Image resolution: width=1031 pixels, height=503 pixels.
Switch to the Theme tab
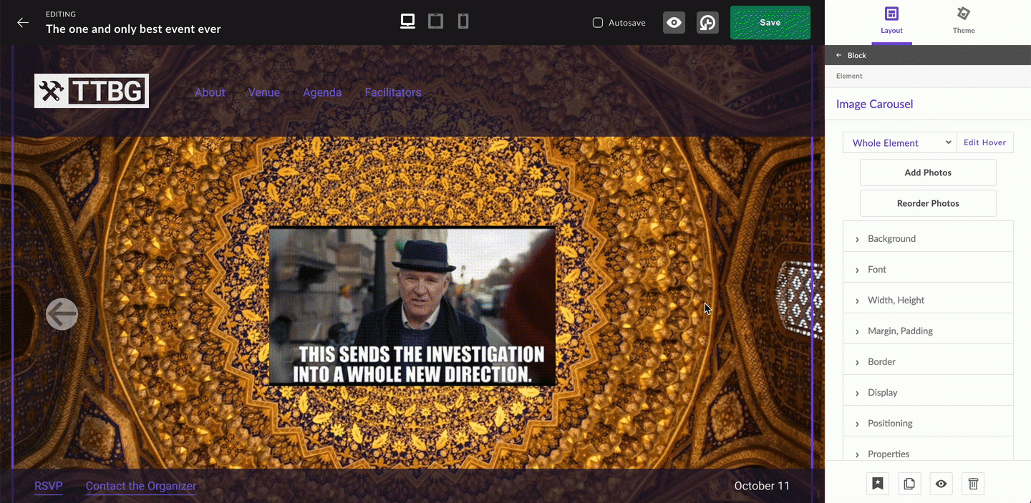(x=964, y=21)
